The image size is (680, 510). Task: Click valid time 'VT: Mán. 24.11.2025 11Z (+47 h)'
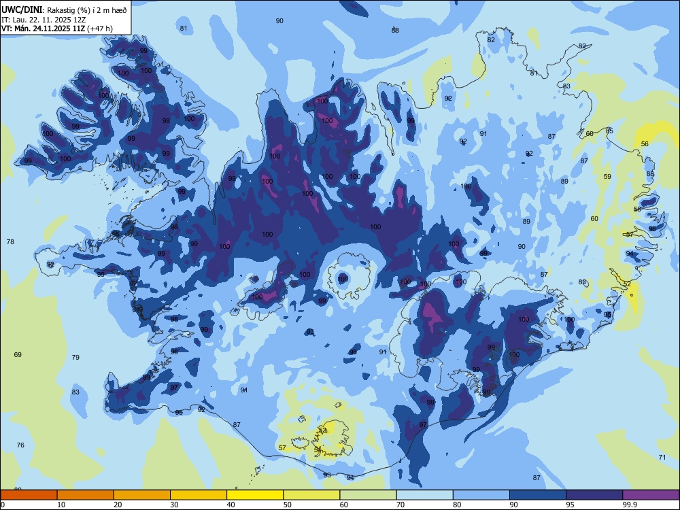[x=57, y=29]
